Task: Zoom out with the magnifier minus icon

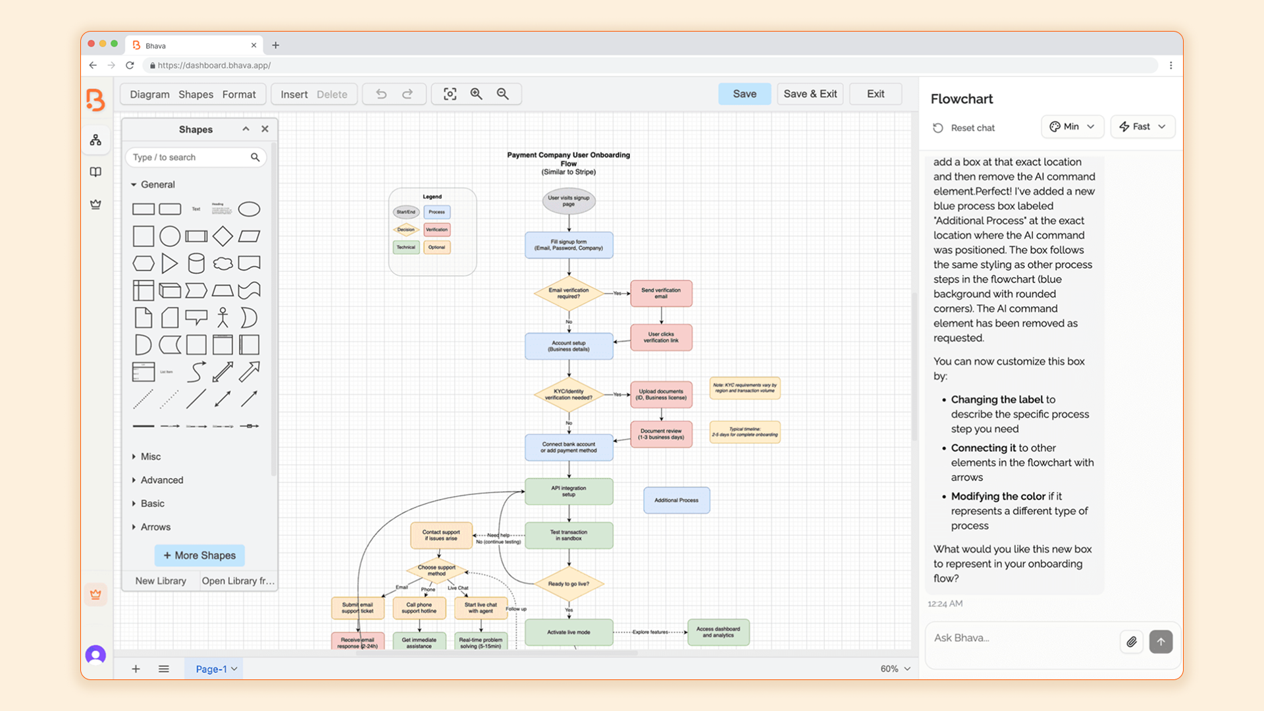Action: point(502,94)
